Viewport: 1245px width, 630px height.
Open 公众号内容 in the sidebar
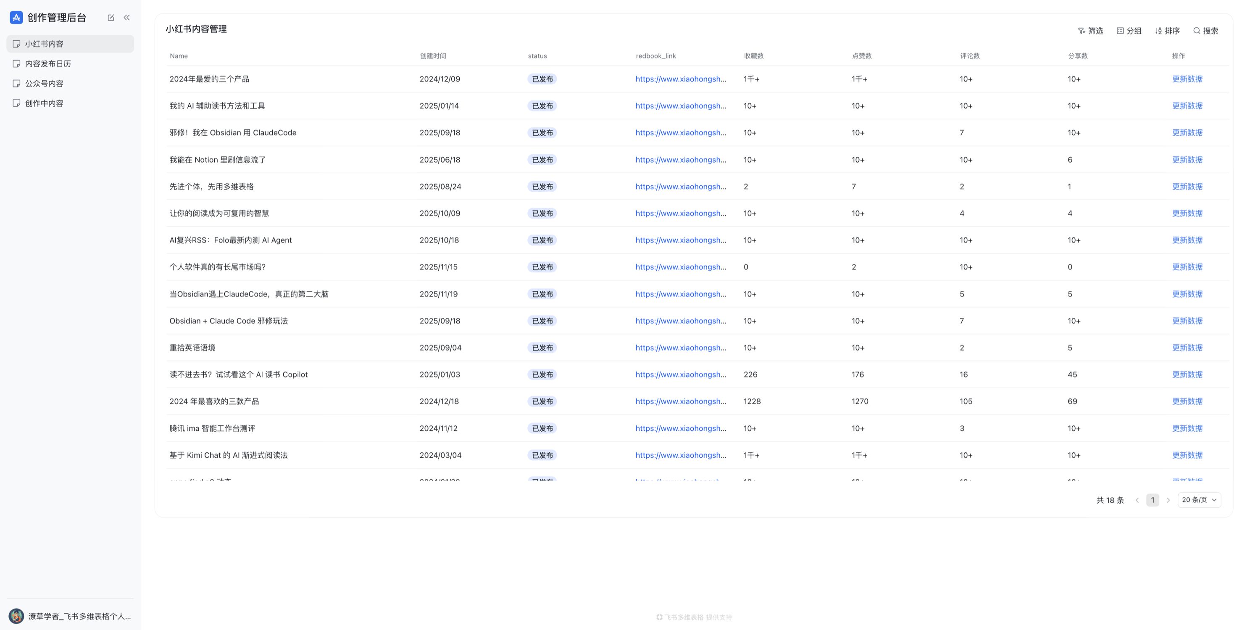[x=44, y=84]
